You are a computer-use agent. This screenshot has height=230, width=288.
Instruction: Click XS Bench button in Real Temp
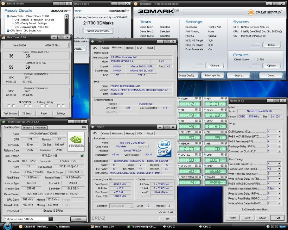[27, 114]
